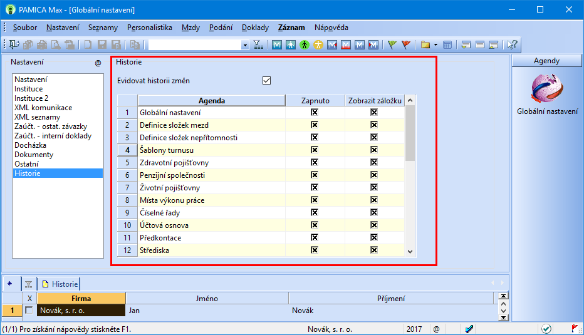Click the plain blue M toolbar icon
This screenshot has width=584, height=335.
point(360,44)
